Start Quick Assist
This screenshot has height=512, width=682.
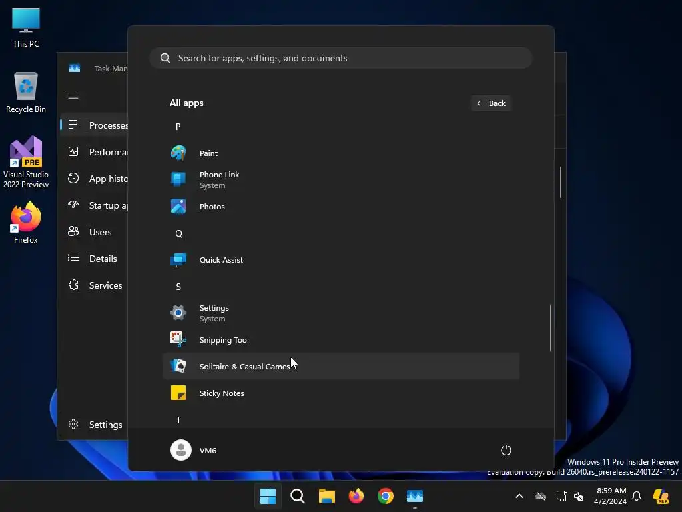click(x=341, y=260)
